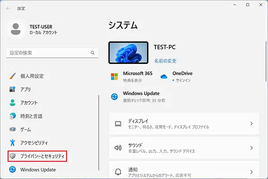This screenshot has width=268, height=179.
Task: Click the ゲーム controller icon
Action: pos(13,129)
